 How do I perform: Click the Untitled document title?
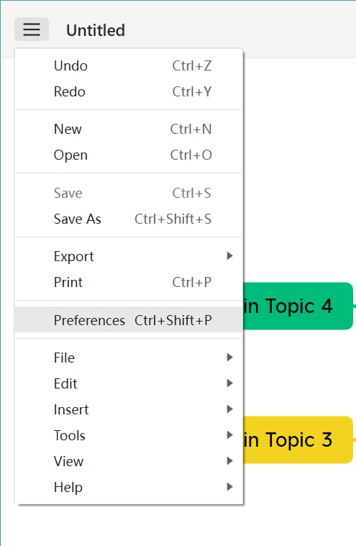point(96,30)
